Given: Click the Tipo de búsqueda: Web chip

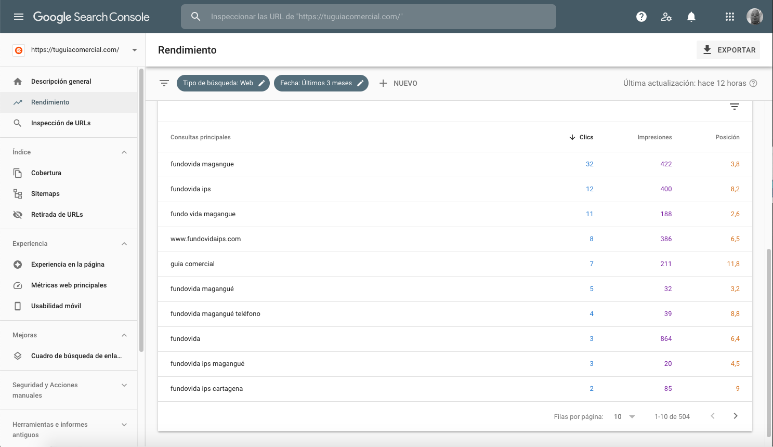Looking at the screenshot, I should (x=223, y=83).
